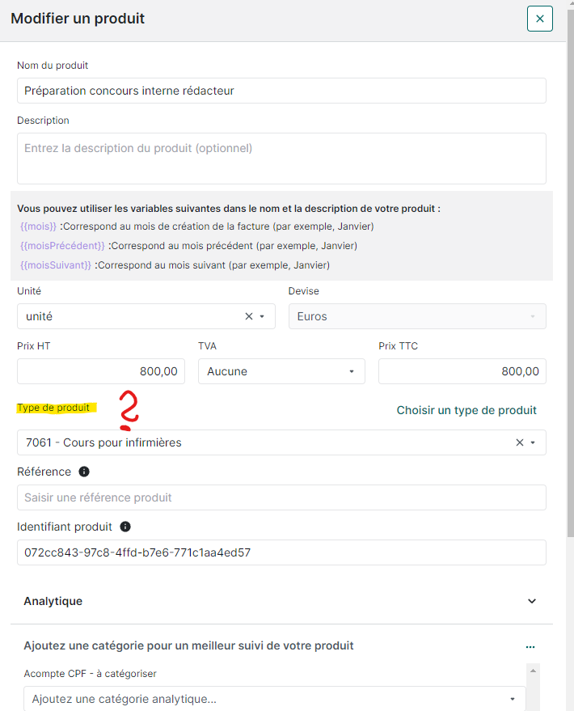Select the Identifiant produit field
The height and width of the screenshot is (711, 574).
[x=281, y=552]
